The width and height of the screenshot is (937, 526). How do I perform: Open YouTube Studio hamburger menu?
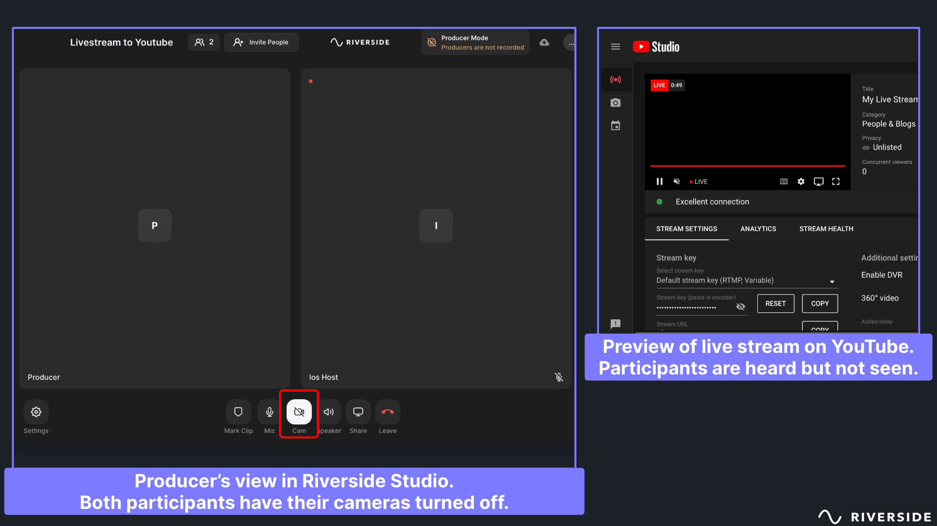tap(615, 47)
